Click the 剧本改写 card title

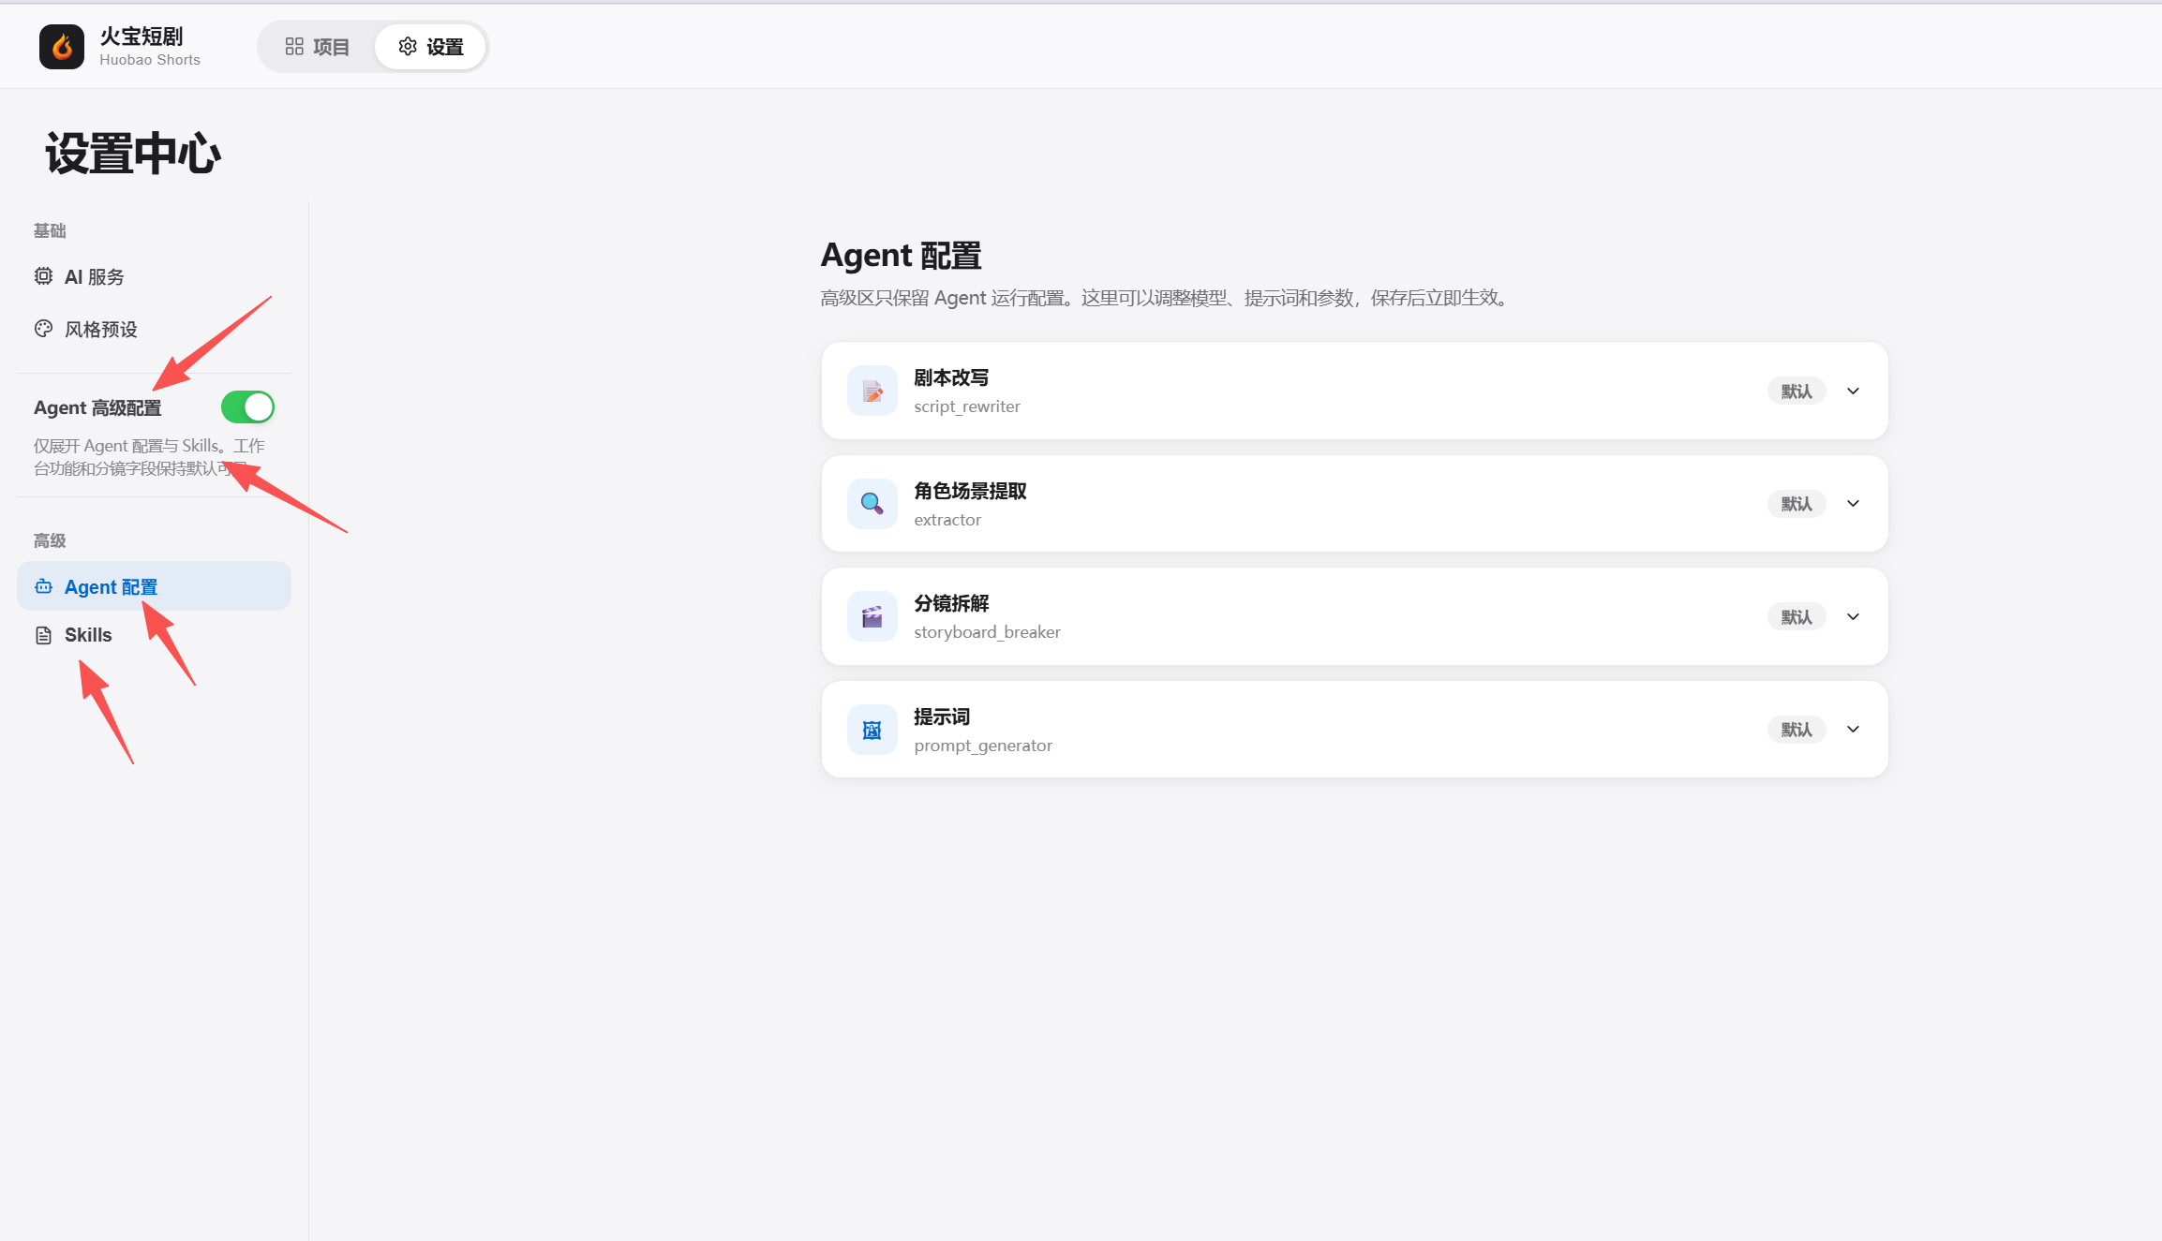tap(951, 377)
